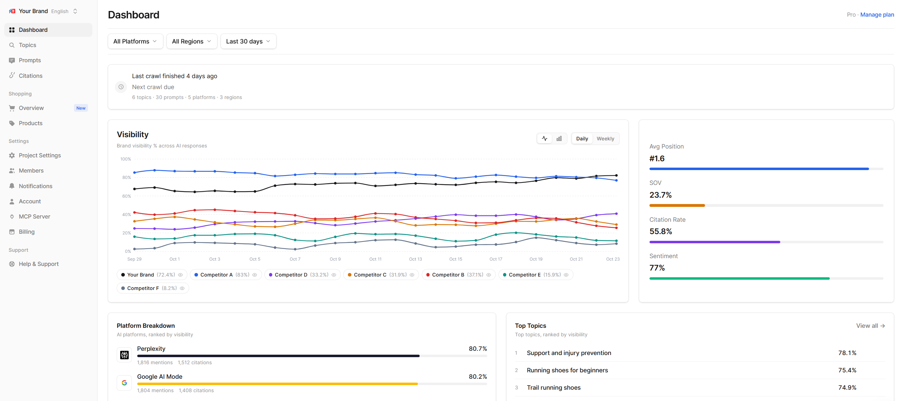Image resolution: width=898 pixels, height=401 pixels.
Task: Switch chart to Weekly view
Action: pyautogui.click(x=605, y=139)
